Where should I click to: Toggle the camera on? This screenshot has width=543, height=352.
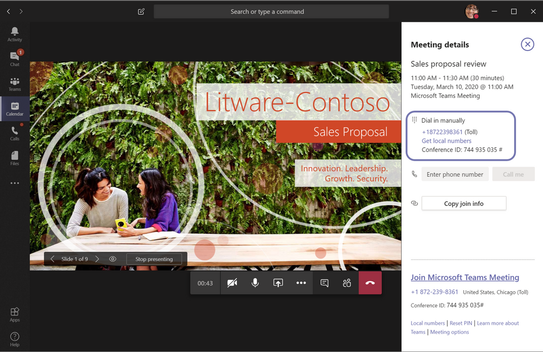point(232,283)
